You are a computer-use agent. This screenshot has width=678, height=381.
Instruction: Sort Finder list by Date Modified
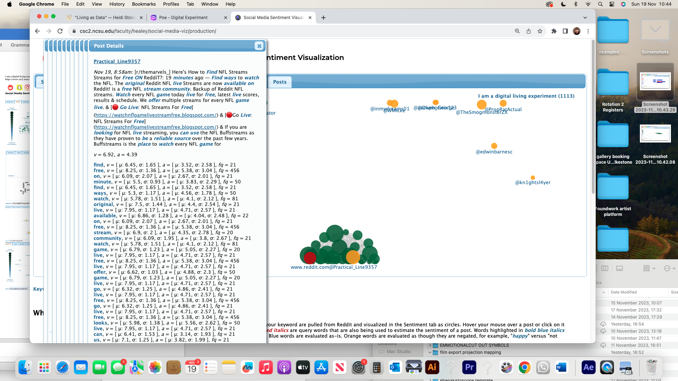point(624,292)
